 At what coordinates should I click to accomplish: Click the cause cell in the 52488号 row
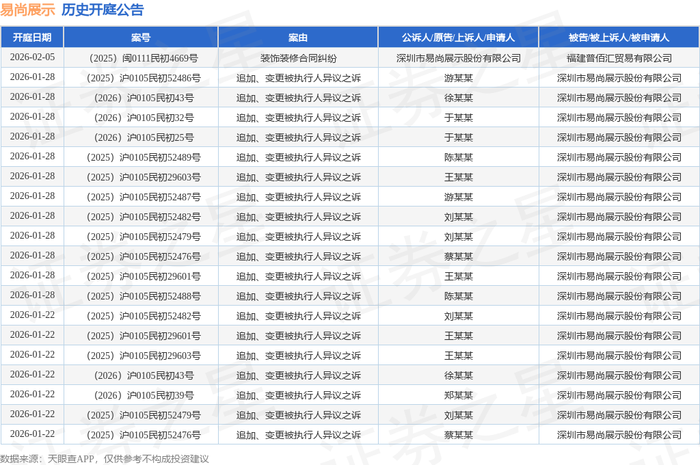point(298,296)
